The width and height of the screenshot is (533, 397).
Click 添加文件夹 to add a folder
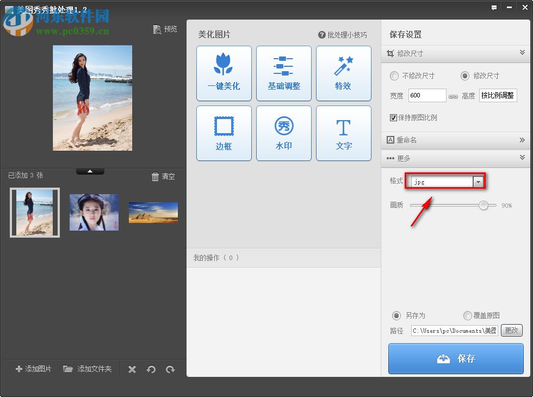click(x=88, y=369)
